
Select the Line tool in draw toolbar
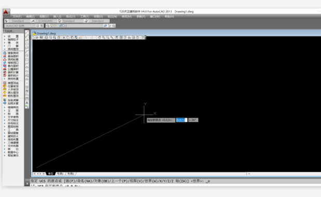click(27, 32)
